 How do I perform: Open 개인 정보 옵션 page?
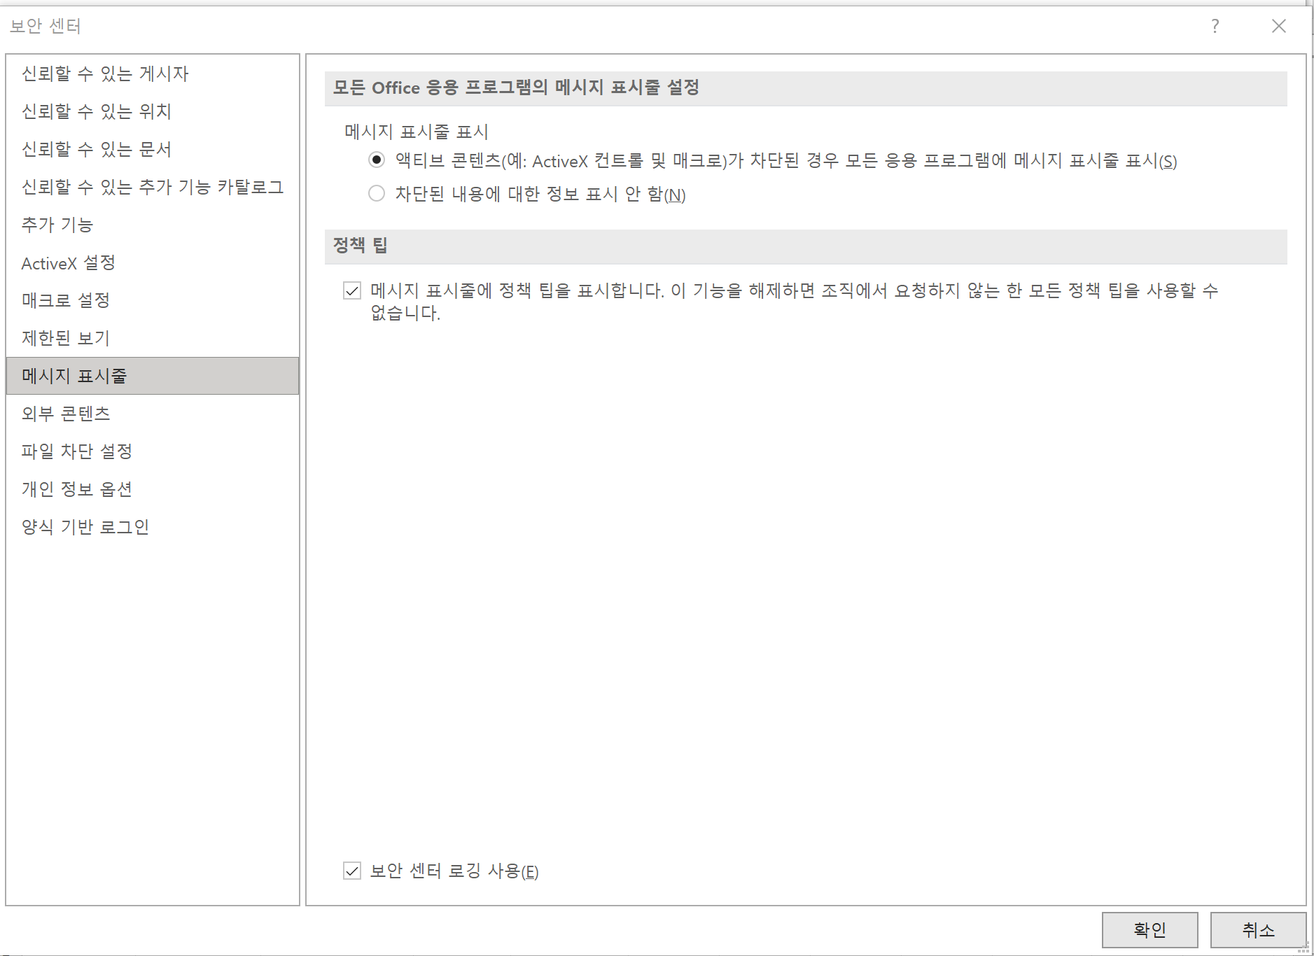click(x=153, y=489)
